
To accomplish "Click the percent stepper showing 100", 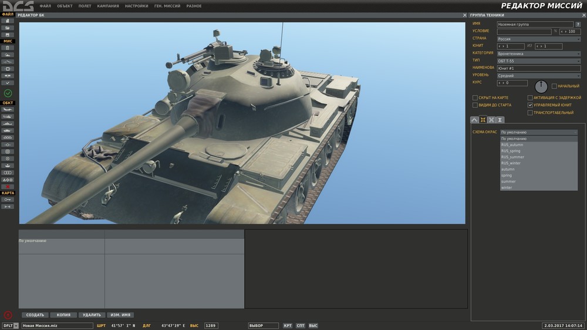I will (570, 32).
